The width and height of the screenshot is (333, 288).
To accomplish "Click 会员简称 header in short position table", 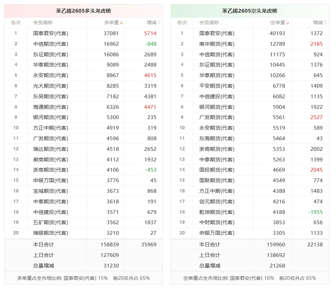I will (x=209, y=23).
